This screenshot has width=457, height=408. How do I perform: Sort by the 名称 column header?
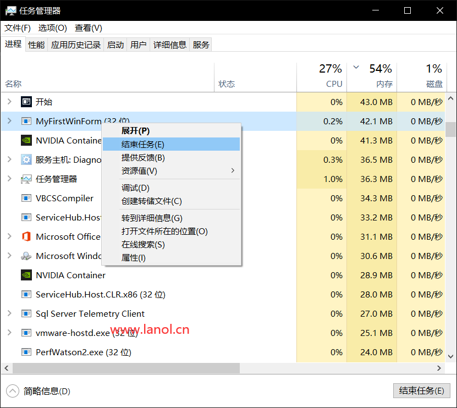pos(108,77)
